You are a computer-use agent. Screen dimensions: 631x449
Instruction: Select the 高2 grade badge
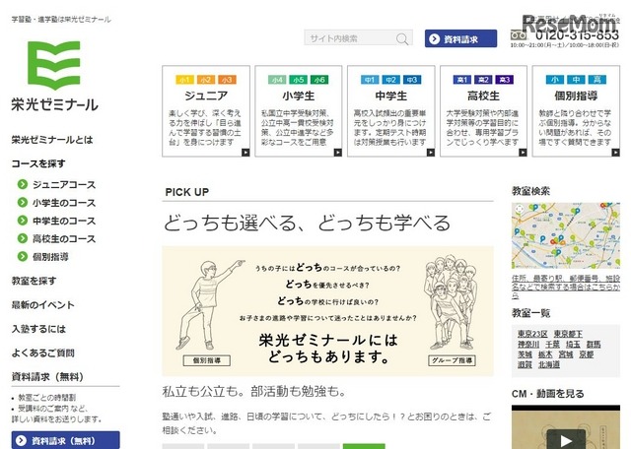pyautogui.click(x=483, y=80)
